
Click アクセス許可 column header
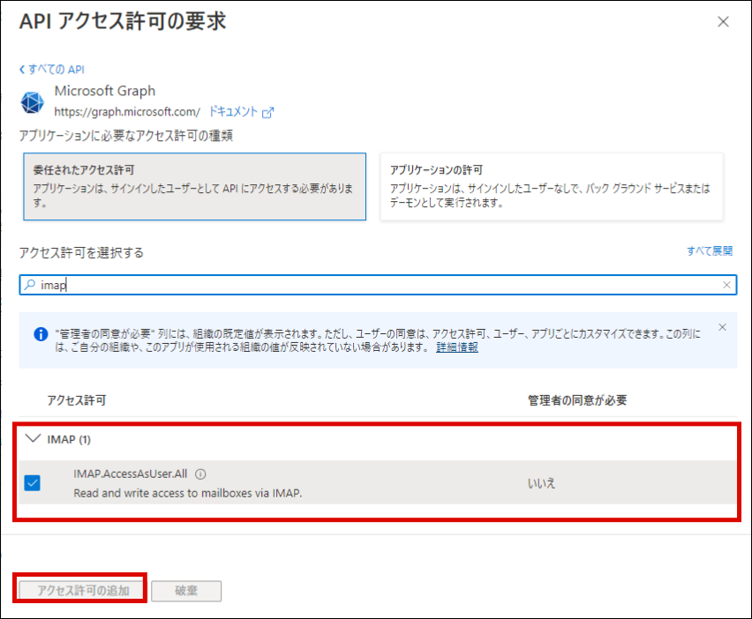(x=77, y=400)
